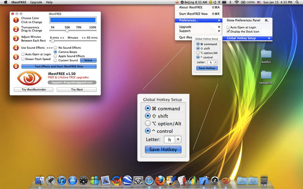The image size is (303, 189).
Task: Click the Sun Jan 15 4:33 PM clock
Action: [x=278, y=2]
